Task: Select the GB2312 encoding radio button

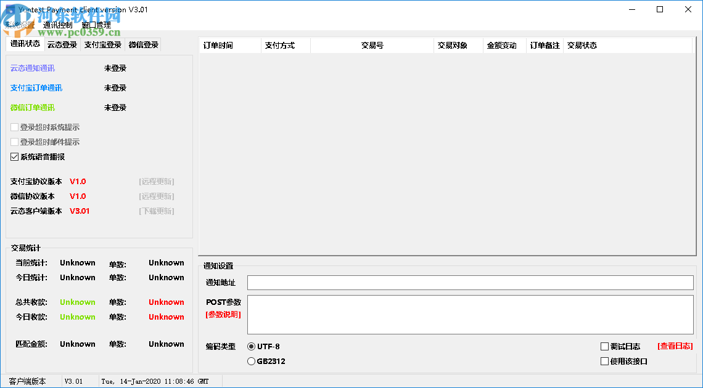Action: (251, 361)
